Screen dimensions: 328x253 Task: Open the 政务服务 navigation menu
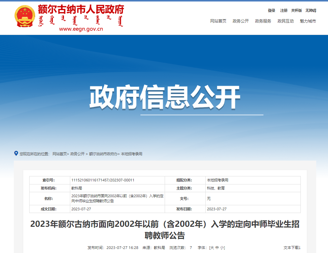263,21
